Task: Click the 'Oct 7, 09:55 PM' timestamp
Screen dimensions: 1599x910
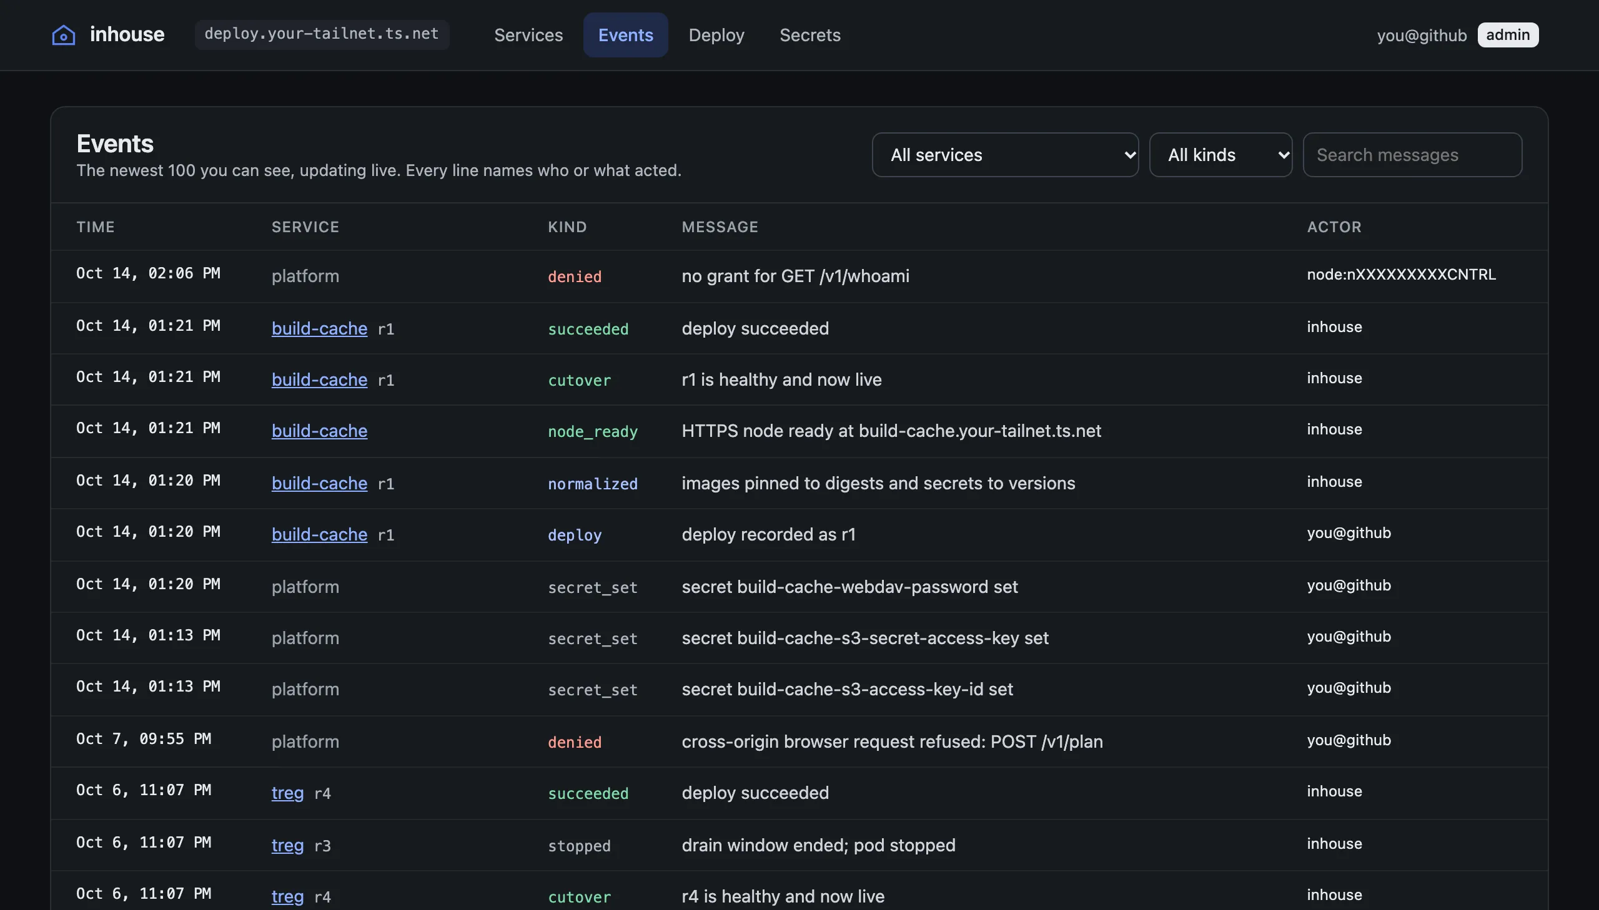Action: 144,739
